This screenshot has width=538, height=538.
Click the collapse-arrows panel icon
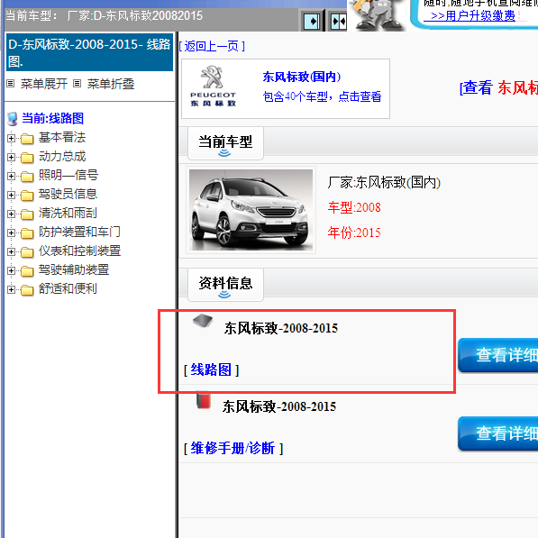click(x=338, y=22)
